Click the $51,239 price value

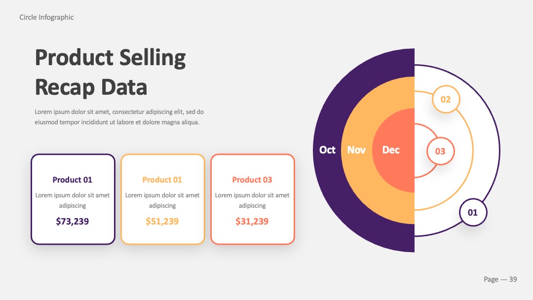(x=162, y=221)
